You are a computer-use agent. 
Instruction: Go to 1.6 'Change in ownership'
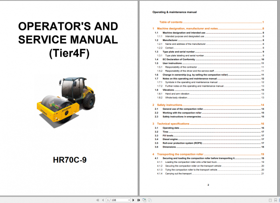(x=210, y=75)
